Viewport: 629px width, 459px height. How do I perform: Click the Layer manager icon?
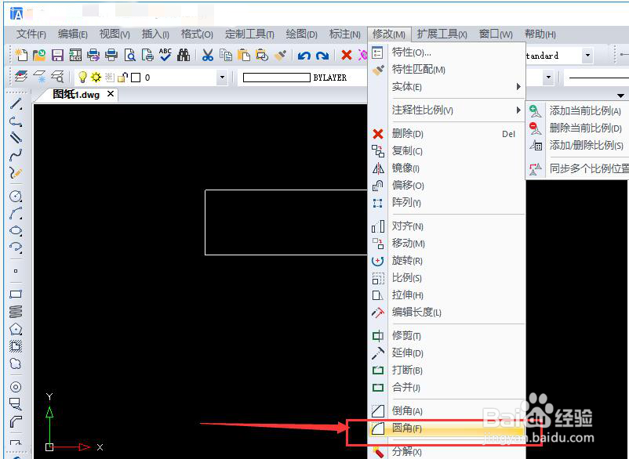tap(21, 76)
